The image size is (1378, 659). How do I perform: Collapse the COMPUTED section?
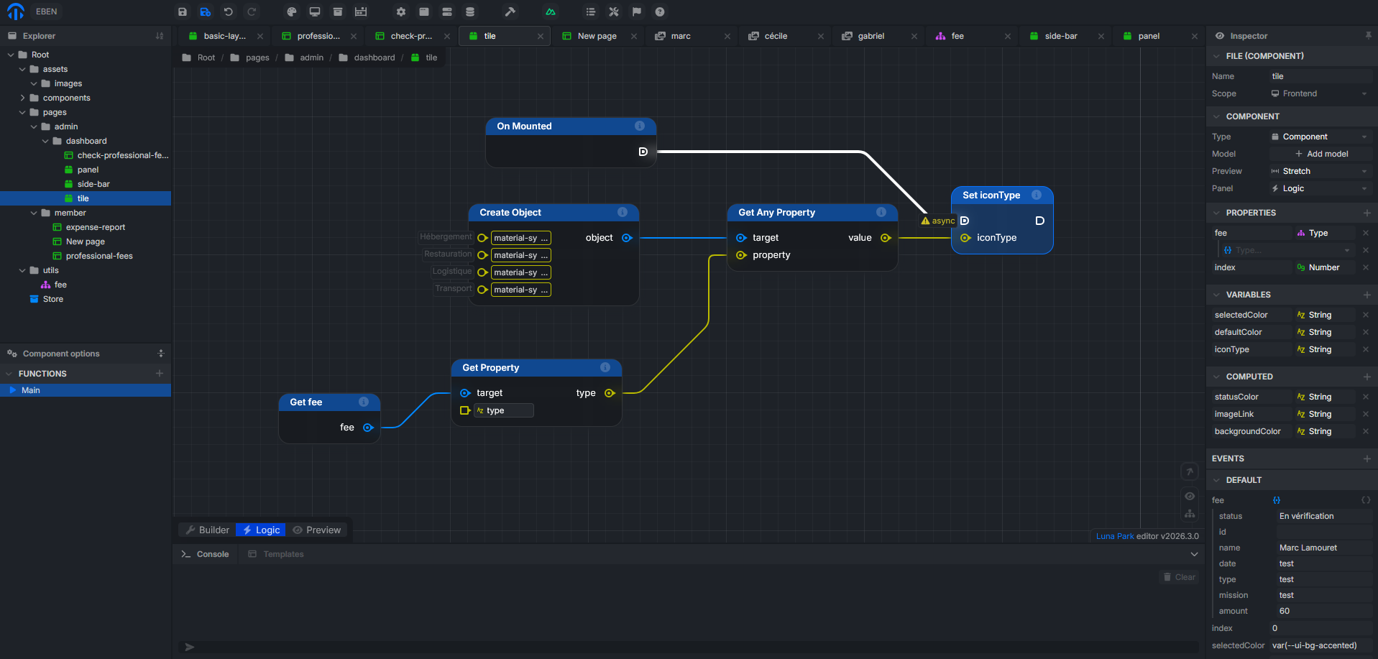pyautogui.click(x=1216, y=377)
